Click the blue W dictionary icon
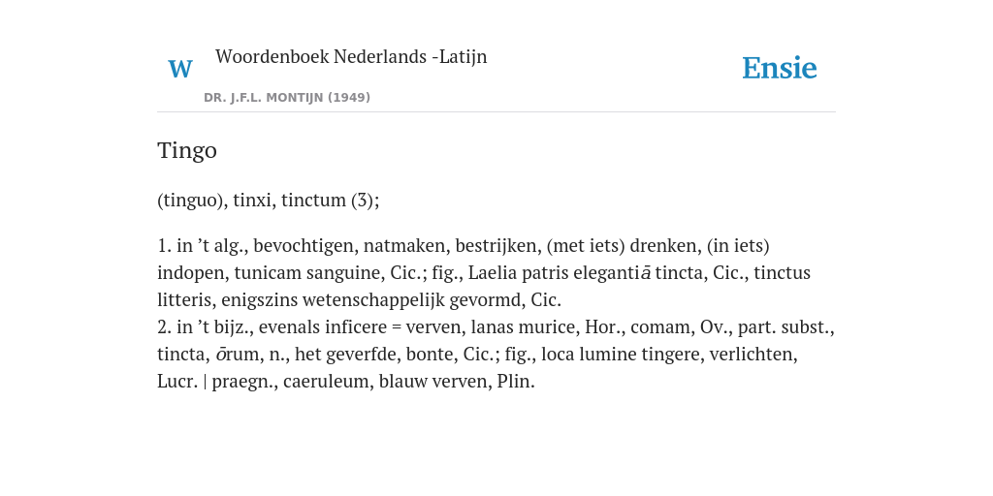993x496 pixels. point(180,69)
